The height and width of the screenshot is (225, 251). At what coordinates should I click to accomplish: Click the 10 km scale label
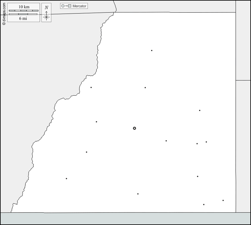[x=24, y=7]
